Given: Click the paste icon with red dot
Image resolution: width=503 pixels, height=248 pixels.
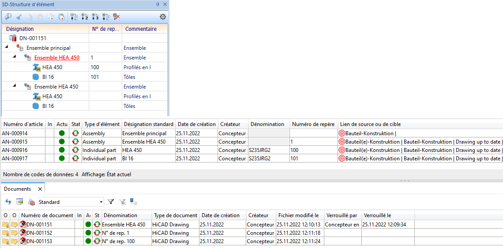Looking at the screenshot, I should 61,17.
